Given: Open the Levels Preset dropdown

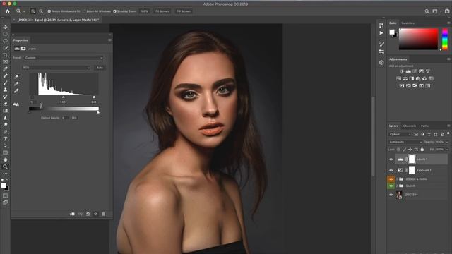Looking at the screenshot, I should (64, 58).
